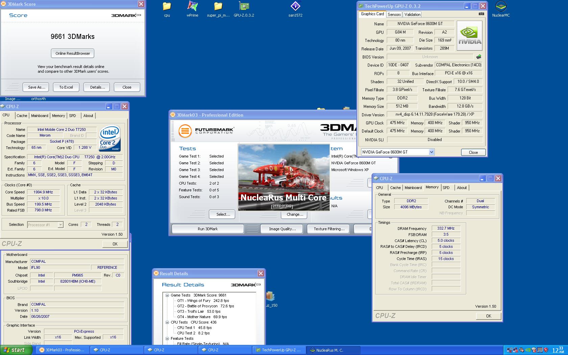Select the GT4 - Mother Nature result row
The height and width of the screenshot is (355, 568).
(202, 317)
